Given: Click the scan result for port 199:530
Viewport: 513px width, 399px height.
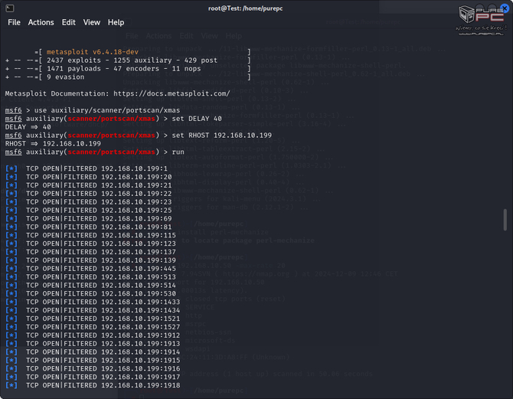Looking at the screenshot, I should 90,294.
